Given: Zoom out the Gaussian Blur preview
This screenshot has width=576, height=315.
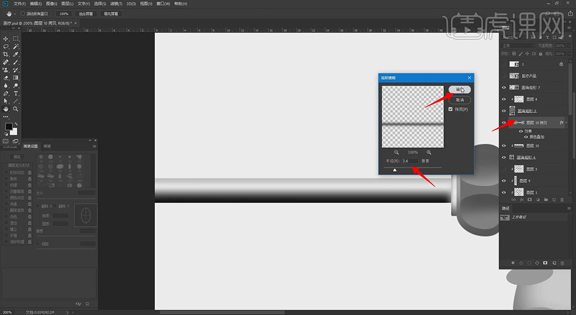Looking at the screenshot, I should (396, 152).
